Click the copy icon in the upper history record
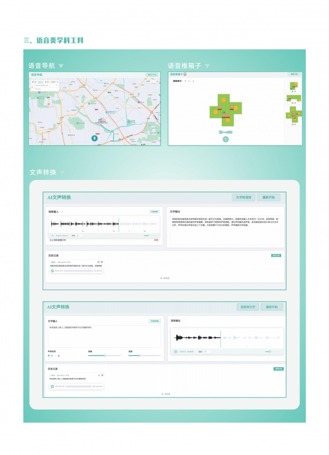This screenshot has height=455, width=329. [98, 262]
